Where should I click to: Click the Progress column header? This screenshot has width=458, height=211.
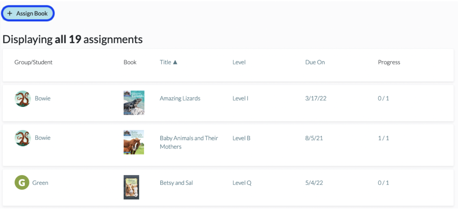point(389,62)
